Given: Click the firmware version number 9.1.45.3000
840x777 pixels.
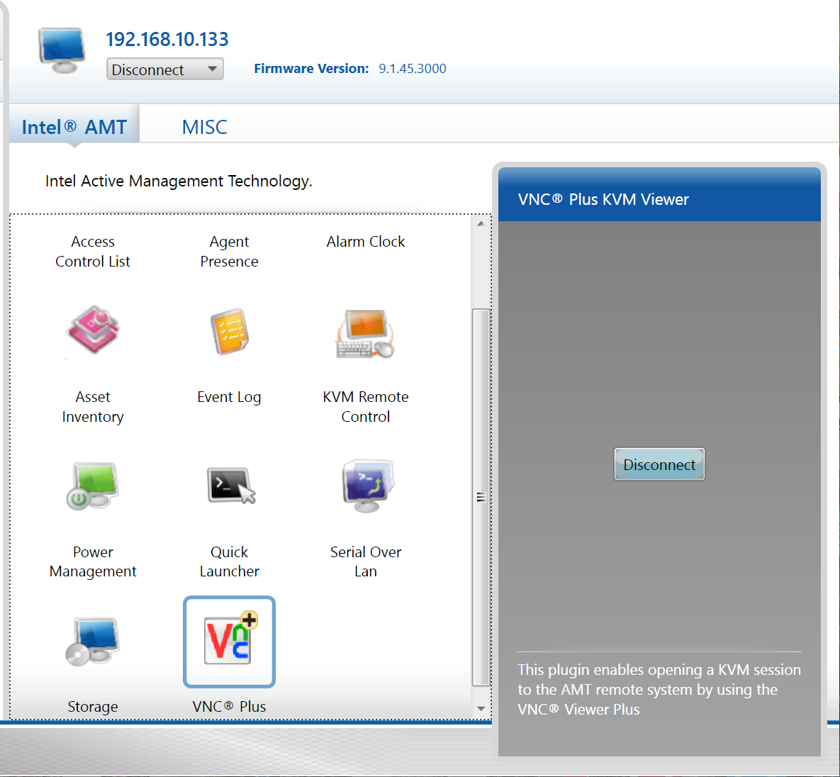Looking at the screenshot, I should 413,69.
